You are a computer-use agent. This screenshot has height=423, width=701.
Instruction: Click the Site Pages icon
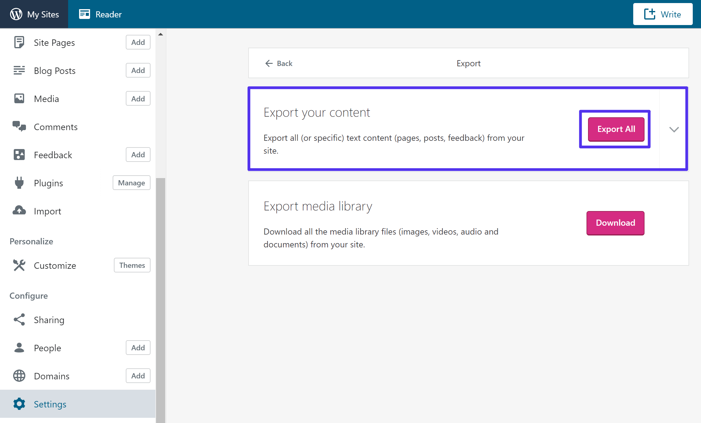pos(19,42)
